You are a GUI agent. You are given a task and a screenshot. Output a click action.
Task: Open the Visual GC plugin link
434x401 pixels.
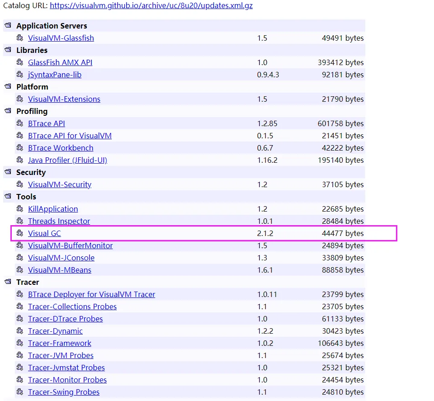click(x=44, y=233)
